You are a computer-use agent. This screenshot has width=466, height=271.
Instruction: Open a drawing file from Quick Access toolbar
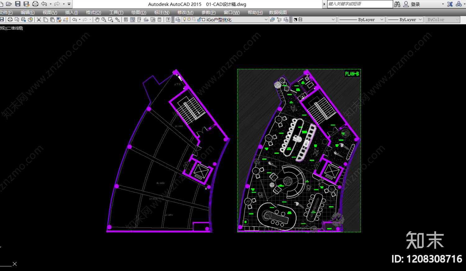point(9,4)
